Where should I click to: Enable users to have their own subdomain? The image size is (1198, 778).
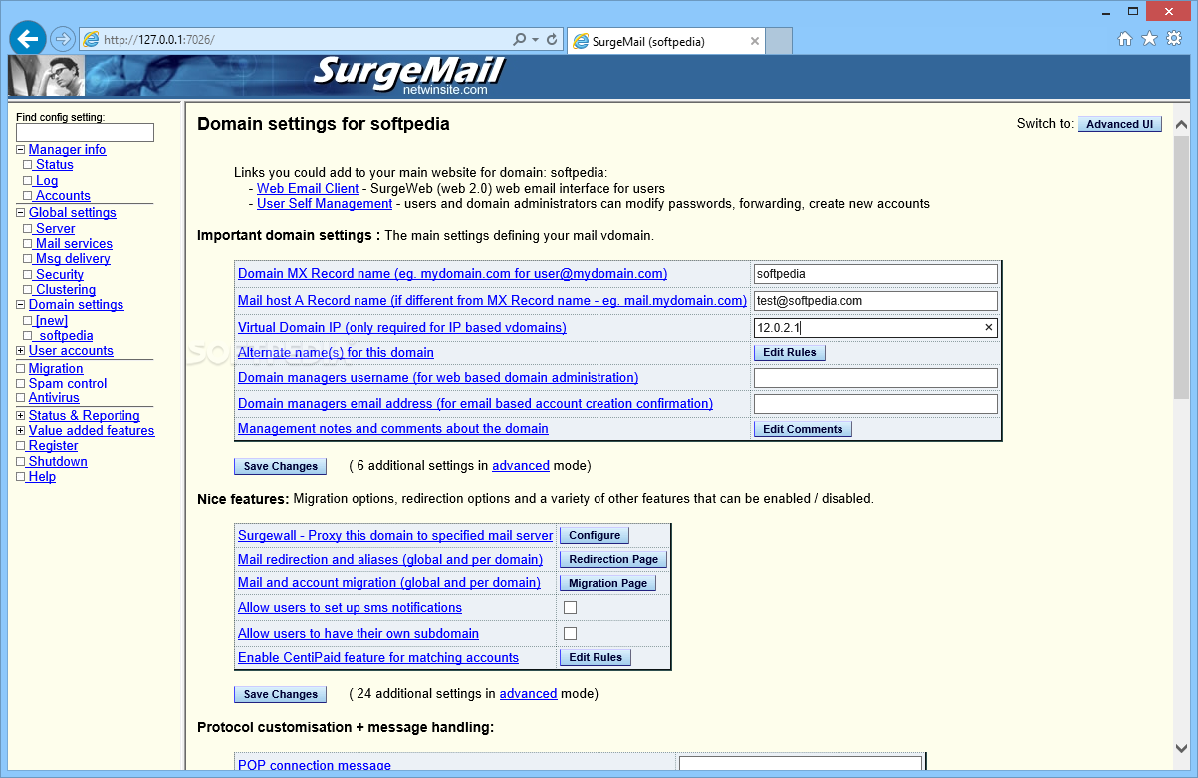(x=571, y=634)
